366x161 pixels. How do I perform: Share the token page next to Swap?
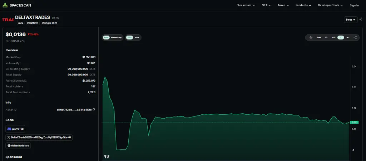[361, 20]
